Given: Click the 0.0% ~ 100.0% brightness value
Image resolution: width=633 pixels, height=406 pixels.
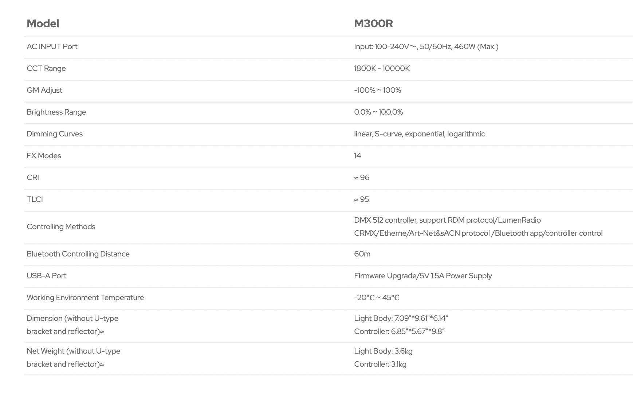Looking at the screenshot, I should 378,112.
